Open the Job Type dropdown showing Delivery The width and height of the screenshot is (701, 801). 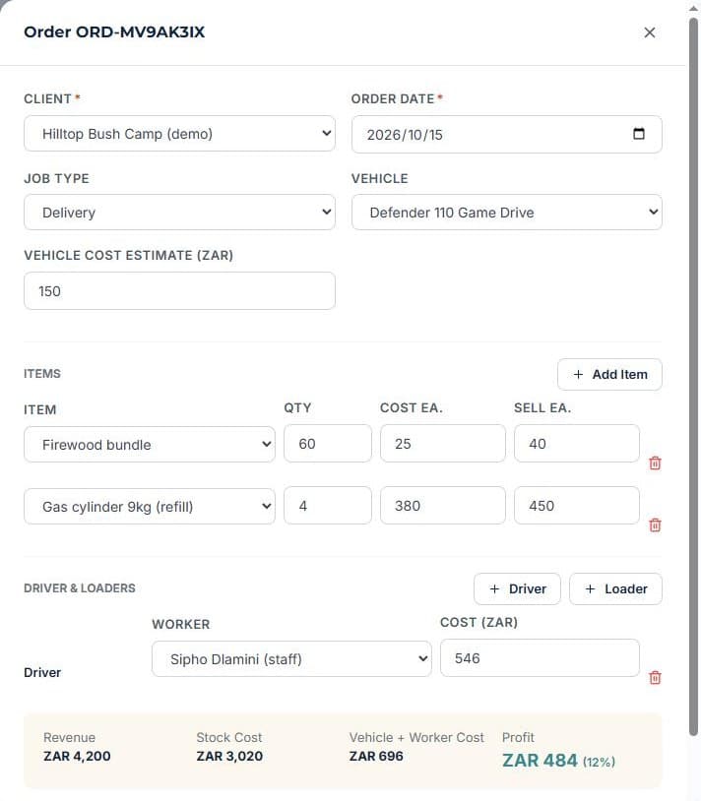pyautogui.click(x=179, y=212)
